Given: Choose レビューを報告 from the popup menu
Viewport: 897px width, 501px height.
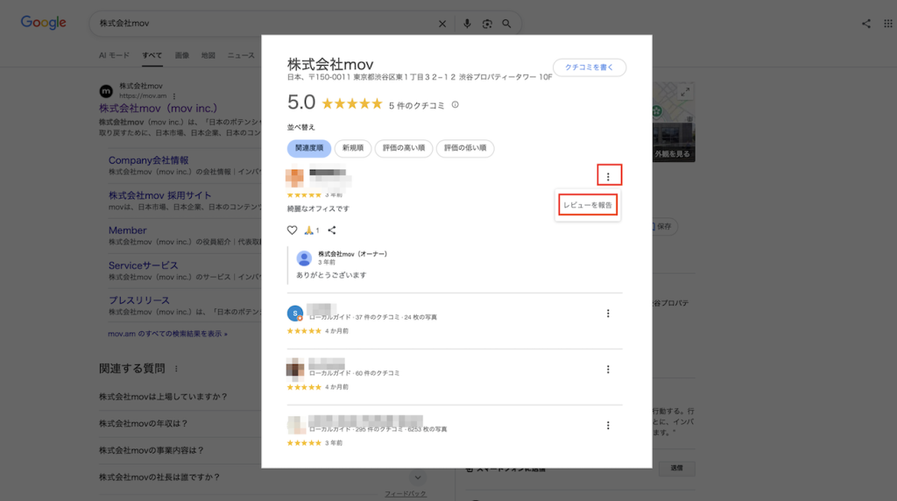Looking at the screenshot, I should point(588,205).
